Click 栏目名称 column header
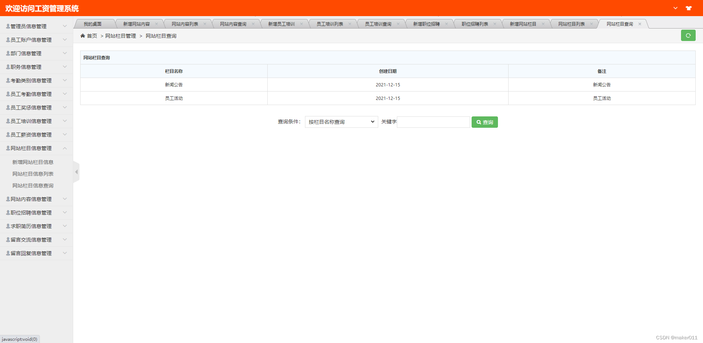This screenshot has width=703, height=343. pyautogui.click(x=174, y=71)
